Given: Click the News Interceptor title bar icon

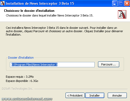Looking at the screenshot, I should pyautogui.click(x=2, y=3).
